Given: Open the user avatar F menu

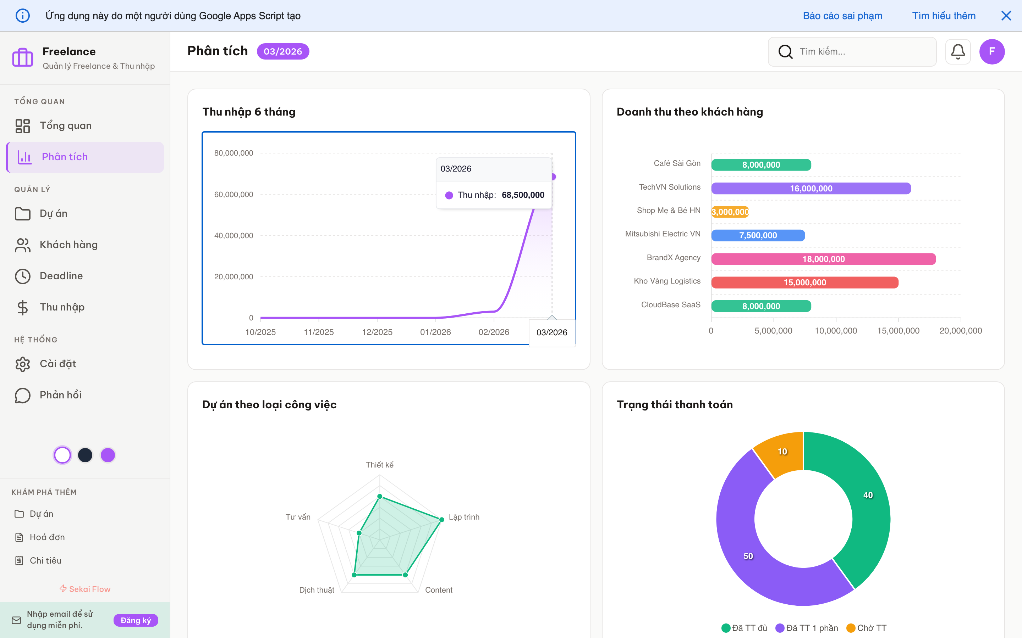Looking at the screenshot, I should 991,51.
